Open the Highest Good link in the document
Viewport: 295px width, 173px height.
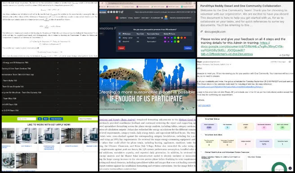187,119
